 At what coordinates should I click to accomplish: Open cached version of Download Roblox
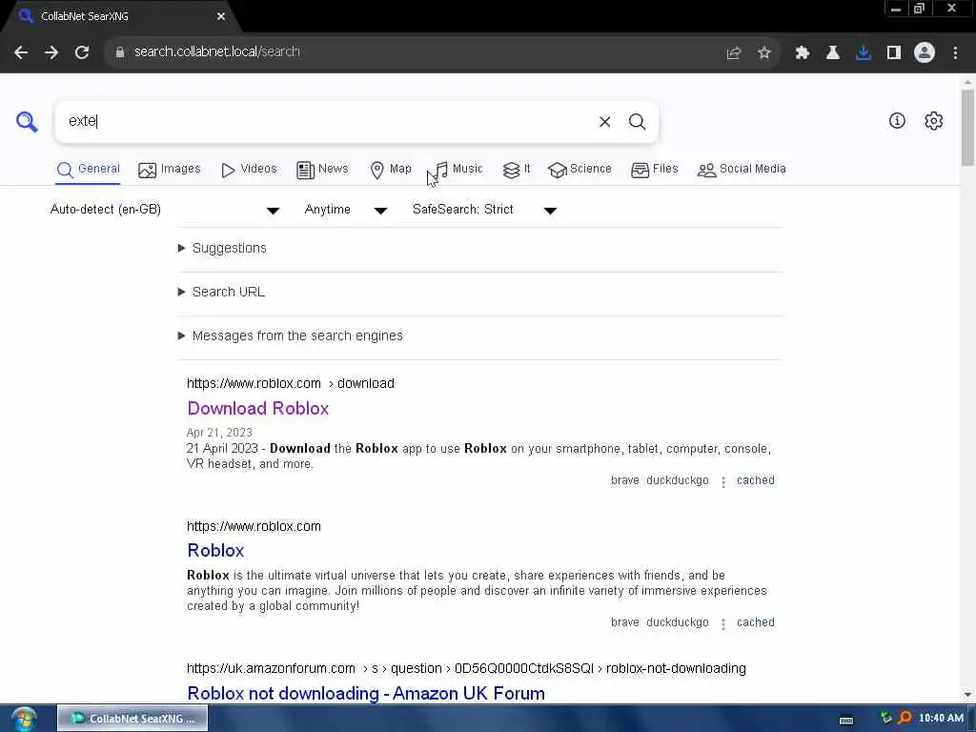pos(755,480)
